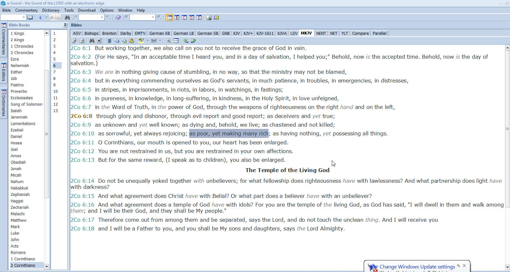Open the second toolbar combo box
The height and width of the screenshot is (272, 510).
pyautogui.click(x=142, y=17)
